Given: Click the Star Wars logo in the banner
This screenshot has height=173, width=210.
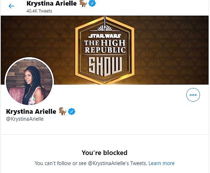Looking at the screenshot, I should coord(105,36).
